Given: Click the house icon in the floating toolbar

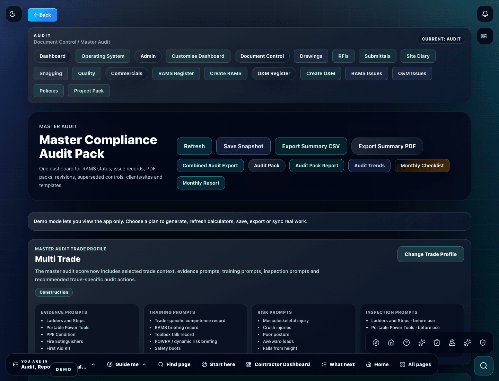Looking at the screenshot, I should 391,343.
